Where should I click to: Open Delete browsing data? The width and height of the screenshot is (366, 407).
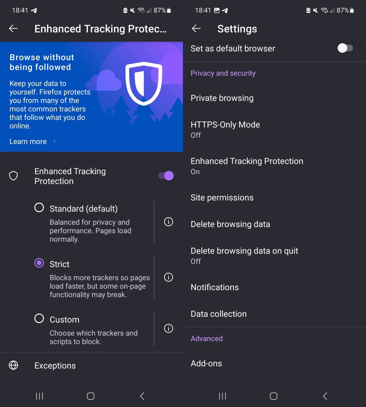click(x=230, y=224)
